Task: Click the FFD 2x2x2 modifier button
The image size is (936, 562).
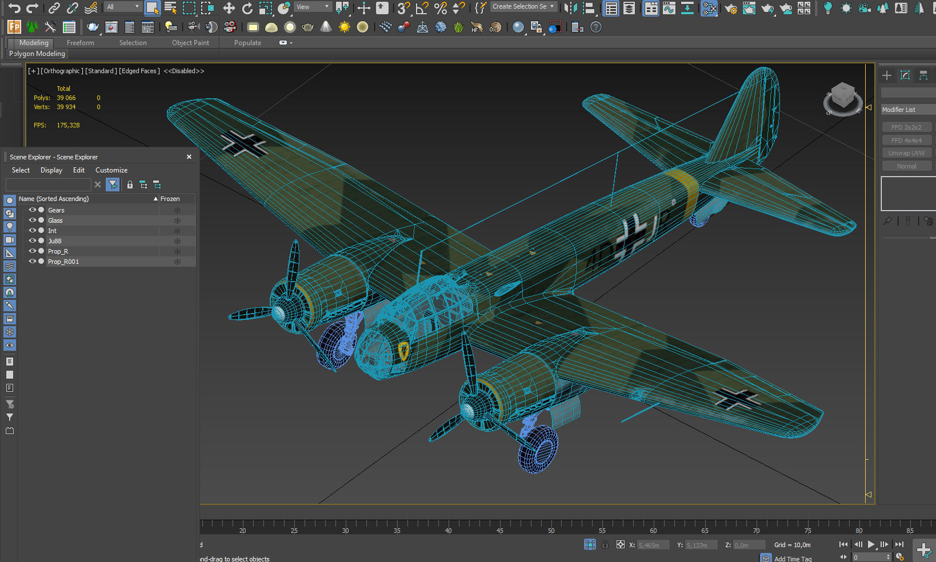Action: coord(906,127)
